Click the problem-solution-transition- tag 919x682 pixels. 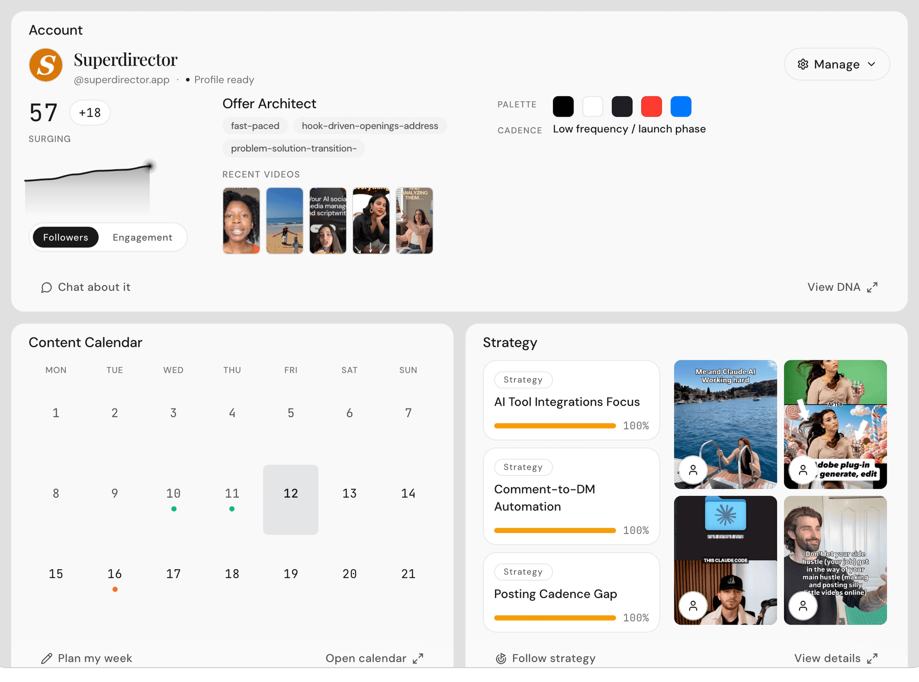(x=293, y=148)
